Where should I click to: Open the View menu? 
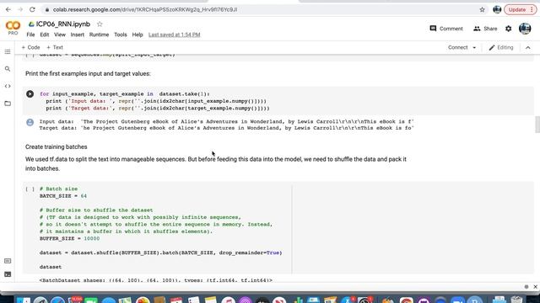[x=60, y=35]
